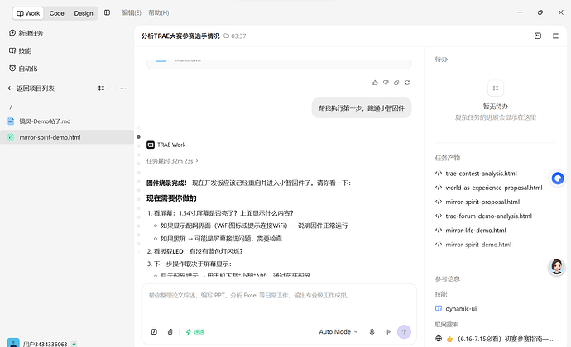Select the mirror-spirit-demo.html file
This screenshot has height=347, width=571.
click(x=67, y=137)
